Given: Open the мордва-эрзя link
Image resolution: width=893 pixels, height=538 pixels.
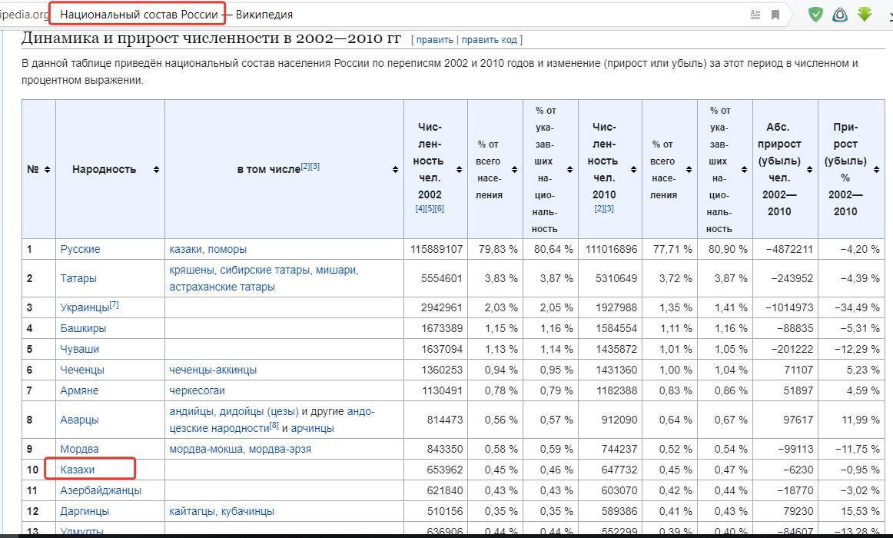Looking at the screenshot, I should point(281,449).
